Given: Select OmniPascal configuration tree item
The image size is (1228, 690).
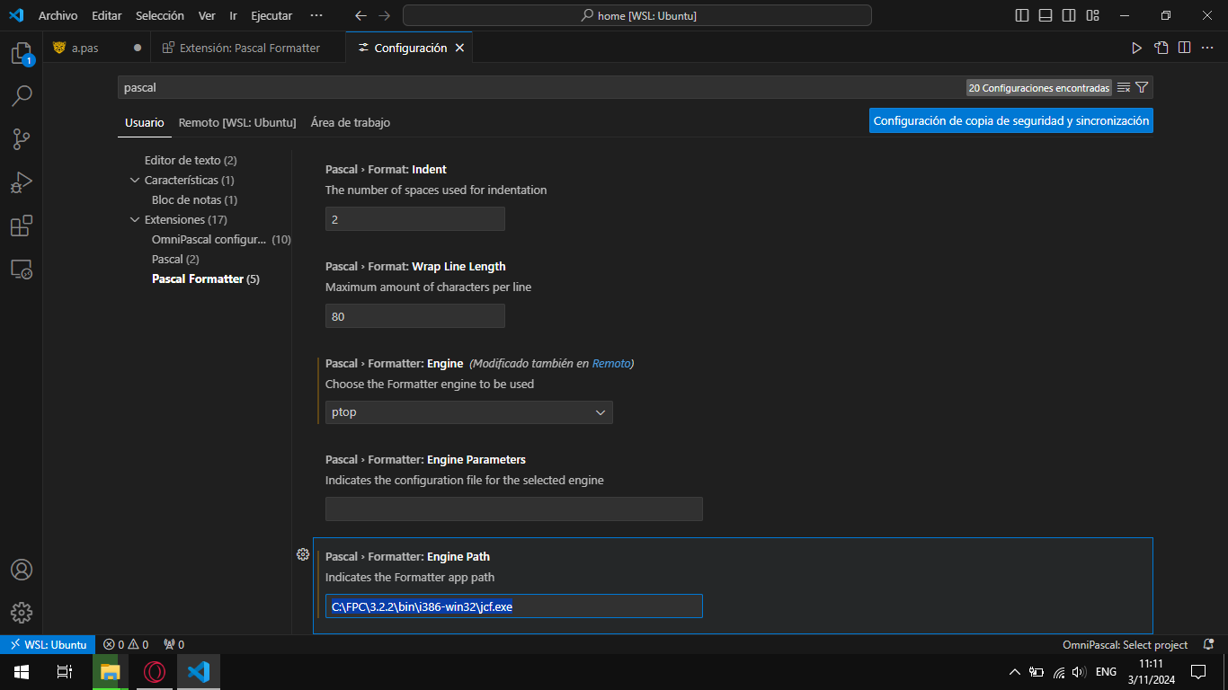Looking at the screenshot, I should click(x=221, y=239).
